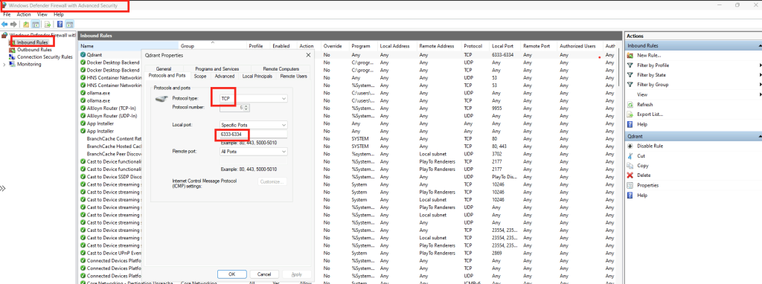Click the Properties icon under Qdrant actions
The image size is (762, 284).
[630, 185]
